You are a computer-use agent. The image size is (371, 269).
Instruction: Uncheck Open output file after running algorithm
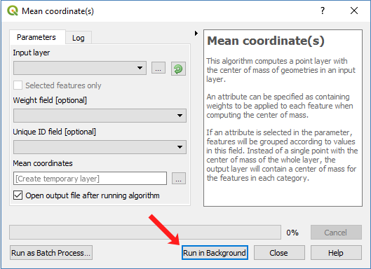coord(18,195)
